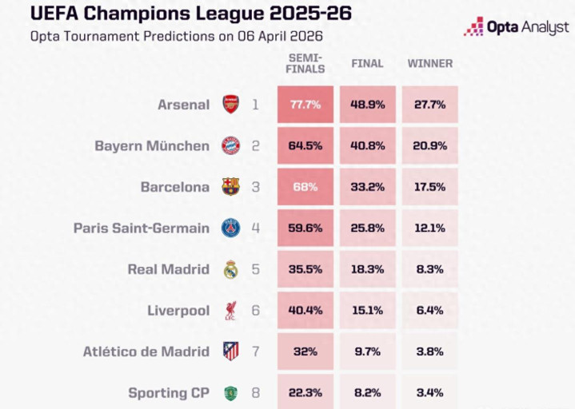Click the Arsenal club crest
This screenshot has height=409, width=575.
(x=230, y=105)
